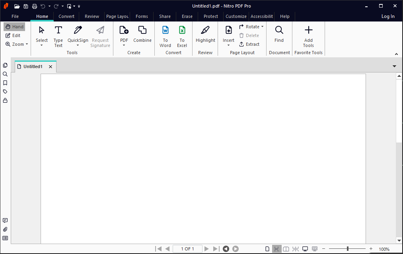Open the Protect ribbon tab

pos(211,16)
